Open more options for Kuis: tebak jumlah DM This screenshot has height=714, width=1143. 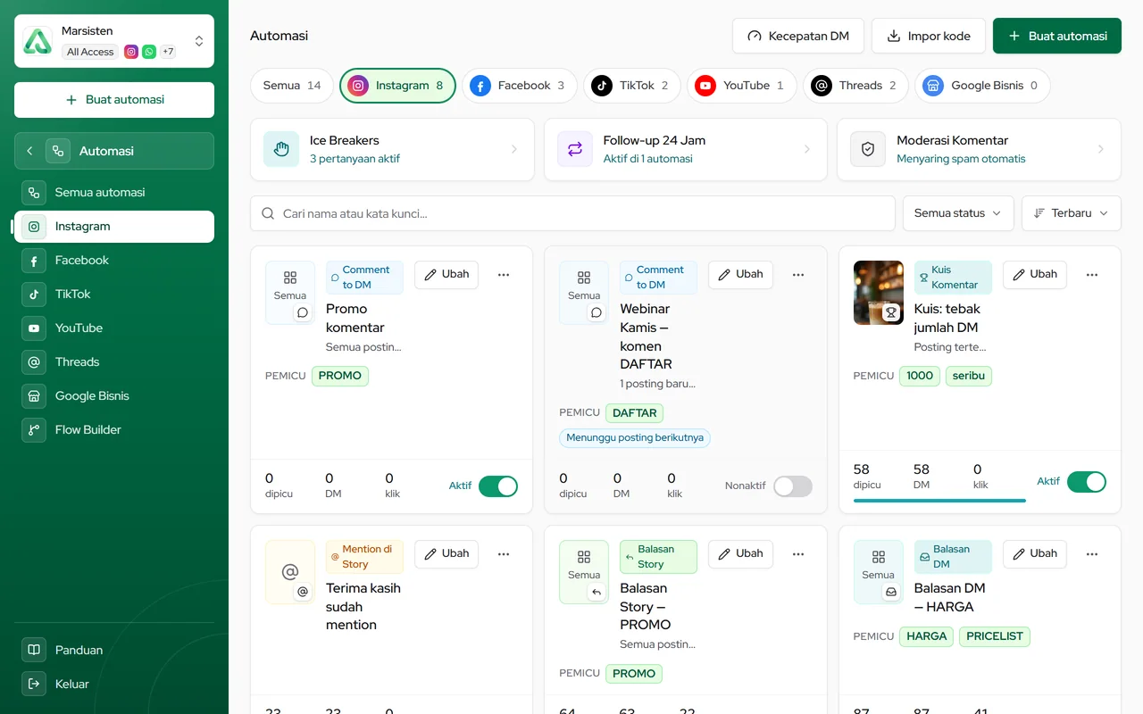(1092, 275)
